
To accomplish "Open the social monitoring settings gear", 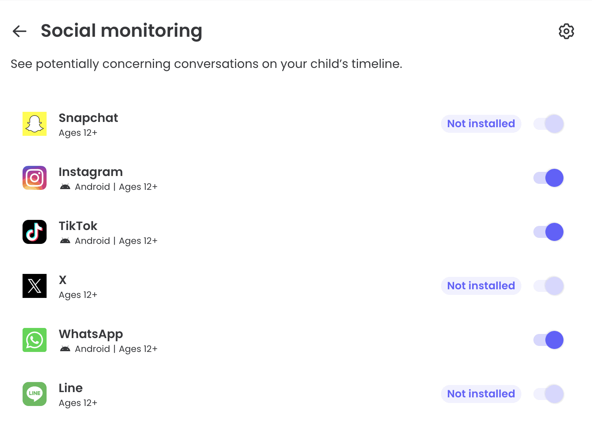I will (566, 31).
